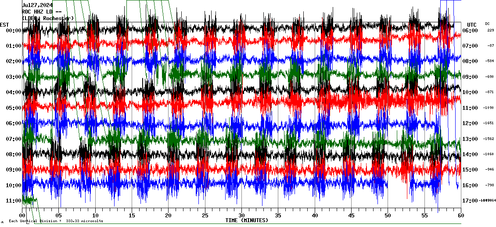This screenshot has width=496, height=227.
Task: Click the DC offset value 229
Action: 490,31
